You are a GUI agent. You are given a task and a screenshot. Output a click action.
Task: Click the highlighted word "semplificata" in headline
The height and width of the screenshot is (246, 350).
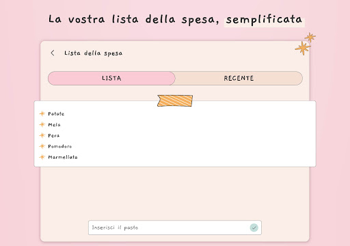click(x=265, y=20)
